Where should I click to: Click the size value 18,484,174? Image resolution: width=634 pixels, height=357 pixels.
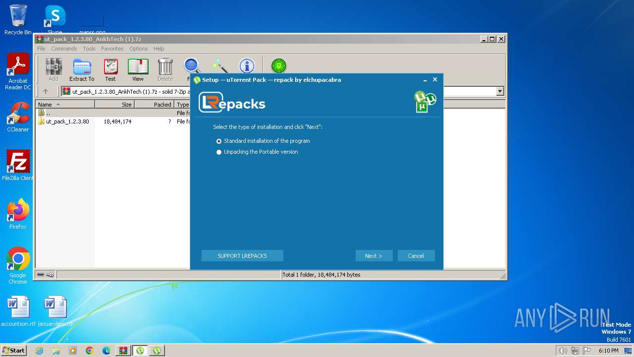pyautogui.click(x=117, y=121)
